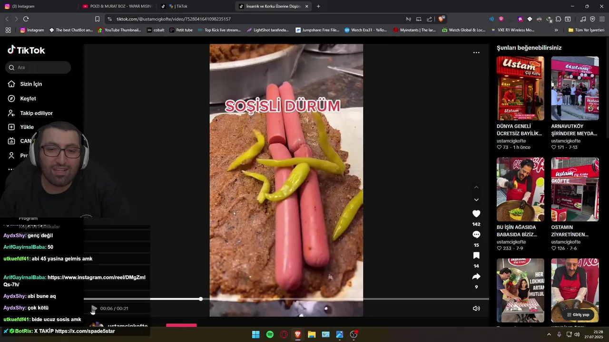Open ARNAVUTKÖY ŞİRİNDERE MEYDA video thumbnail
This screenshot has width=609, height=342.
coord(575,88)
